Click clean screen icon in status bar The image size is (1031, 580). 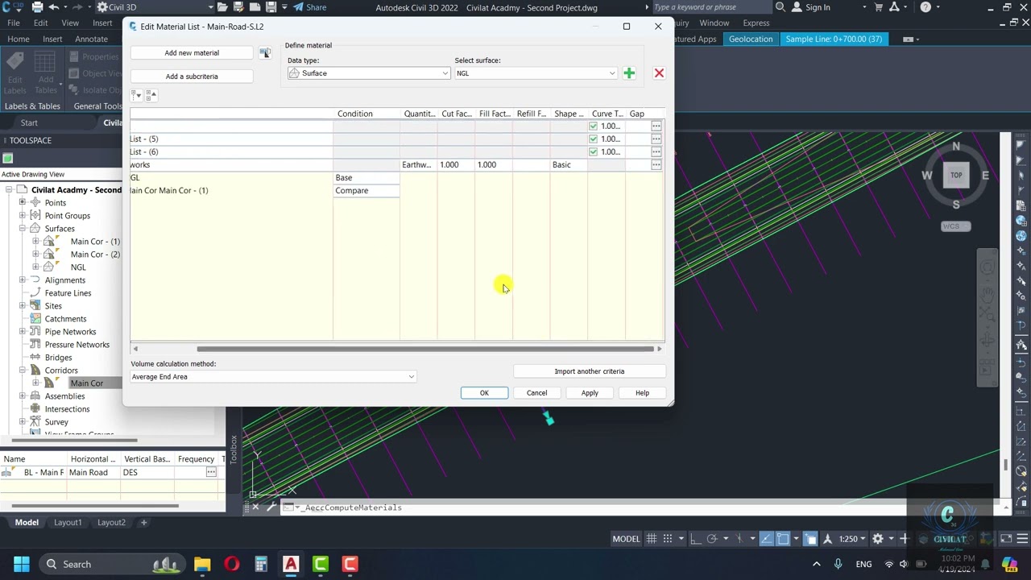click(x=1006, y=539)
